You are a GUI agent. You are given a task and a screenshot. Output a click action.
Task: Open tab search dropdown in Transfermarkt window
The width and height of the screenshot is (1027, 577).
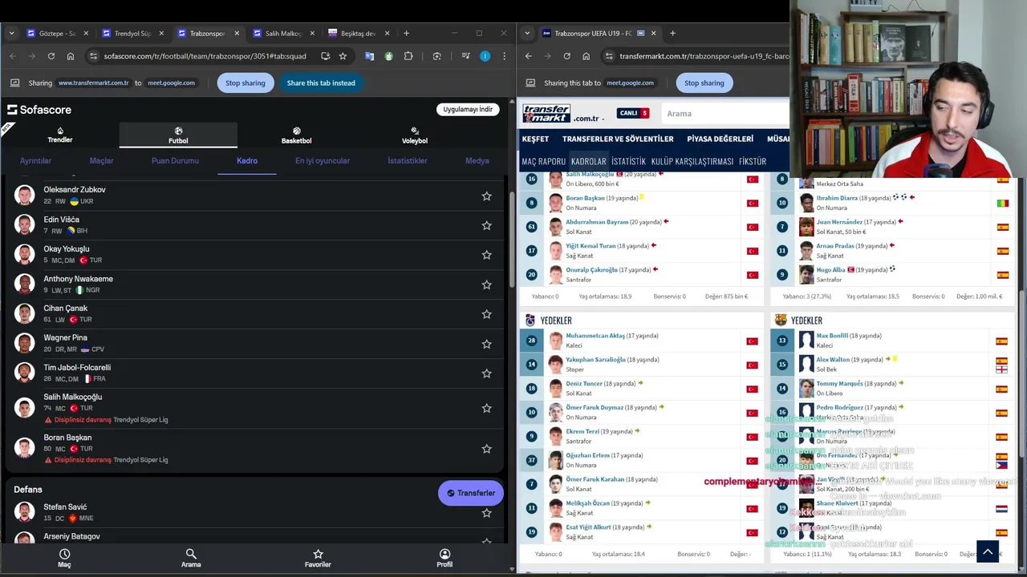[x=528, y=34]
